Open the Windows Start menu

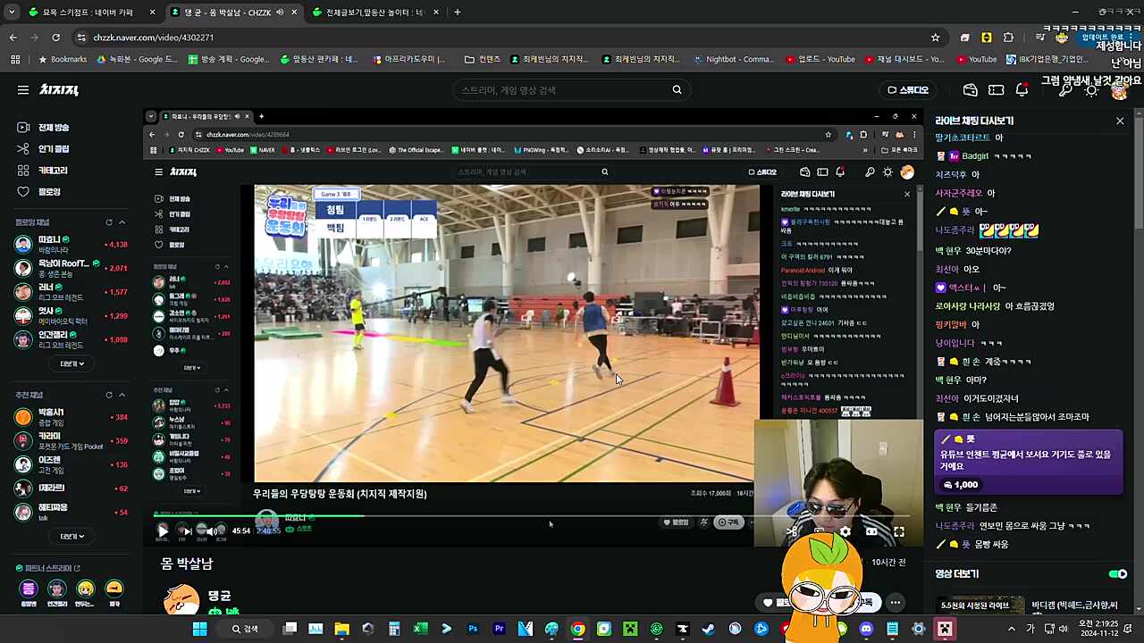[x=200, y=629]
